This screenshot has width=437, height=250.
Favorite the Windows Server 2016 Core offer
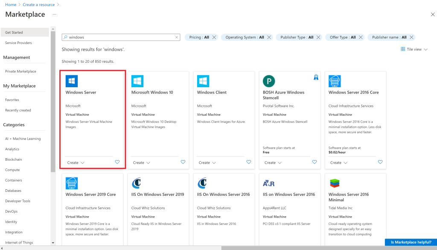pyautogui.click(x=380, y=162)
